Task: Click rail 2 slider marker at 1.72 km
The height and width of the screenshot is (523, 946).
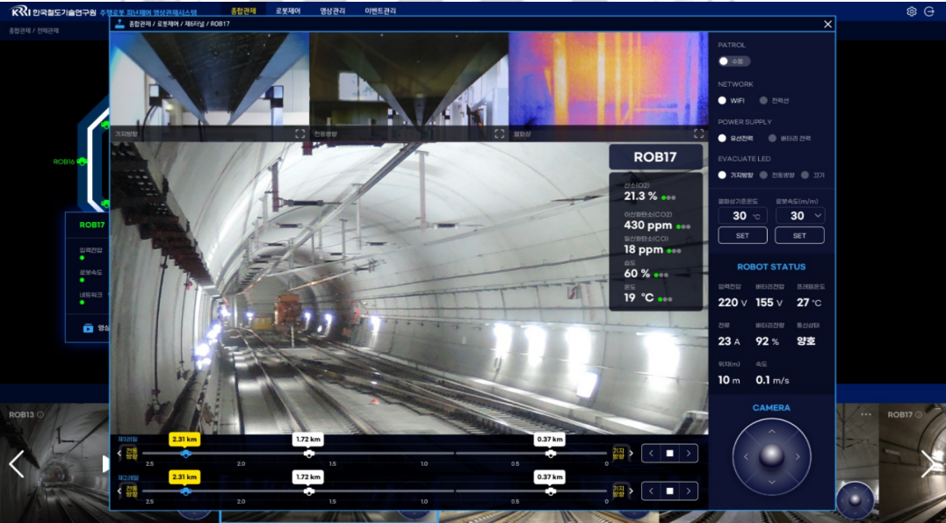Action: pos(309,491)
